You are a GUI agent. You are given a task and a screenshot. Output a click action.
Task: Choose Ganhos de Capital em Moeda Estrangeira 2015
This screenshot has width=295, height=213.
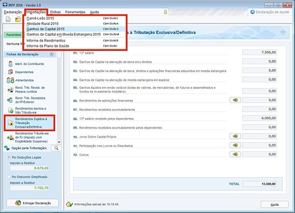75,34
